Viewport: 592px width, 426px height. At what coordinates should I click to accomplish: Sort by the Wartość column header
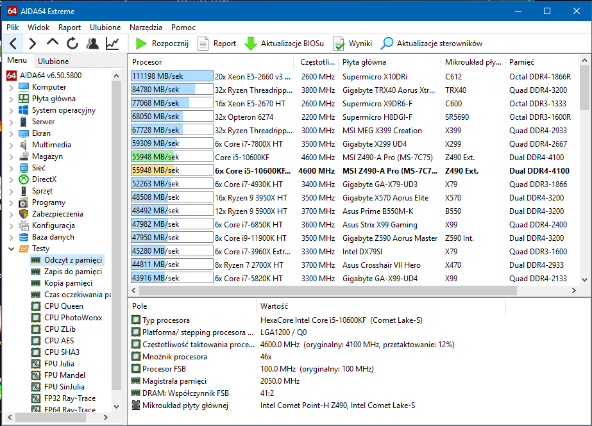[381, 306]
